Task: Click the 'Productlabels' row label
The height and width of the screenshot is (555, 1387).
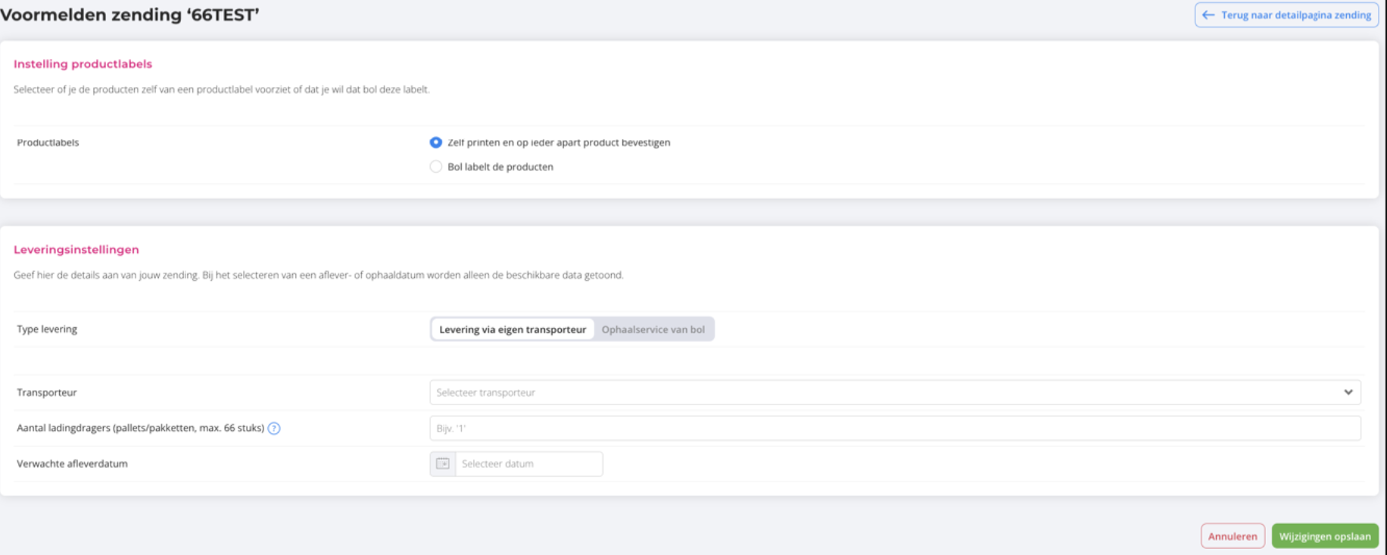Action: point(48,142)
